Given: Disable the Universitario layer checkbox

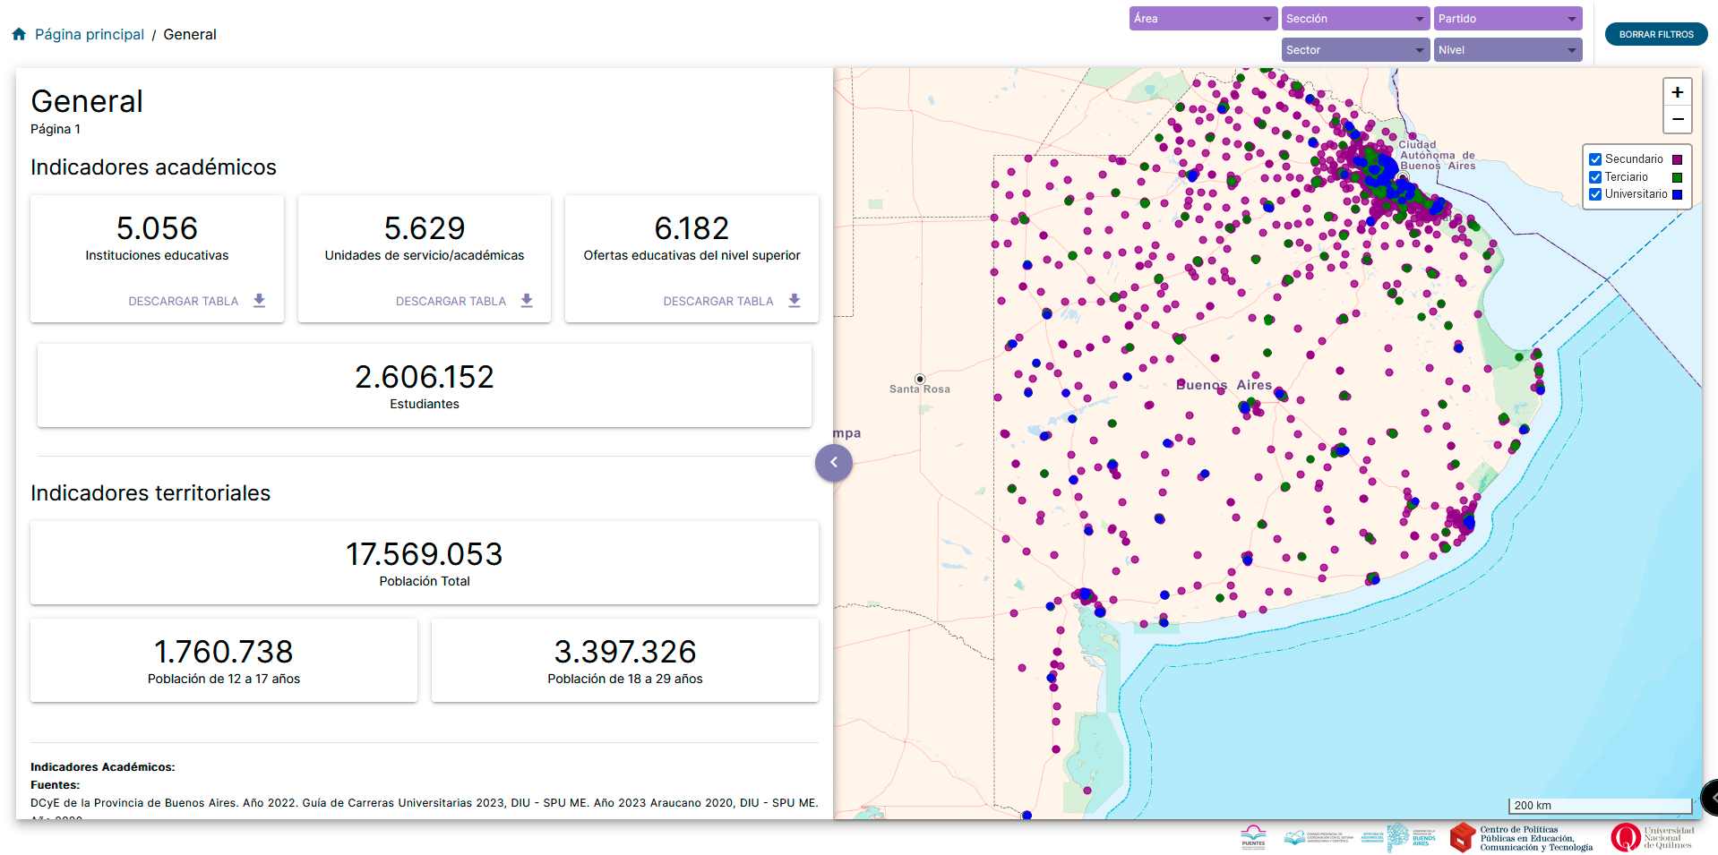Looking at the screenshot, I should click(1595, 194).
